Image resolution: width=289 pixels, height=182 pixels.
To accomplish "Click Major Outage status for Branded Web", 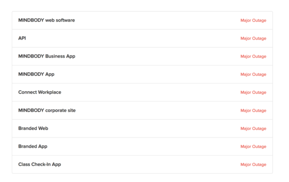I will point(253,128).
